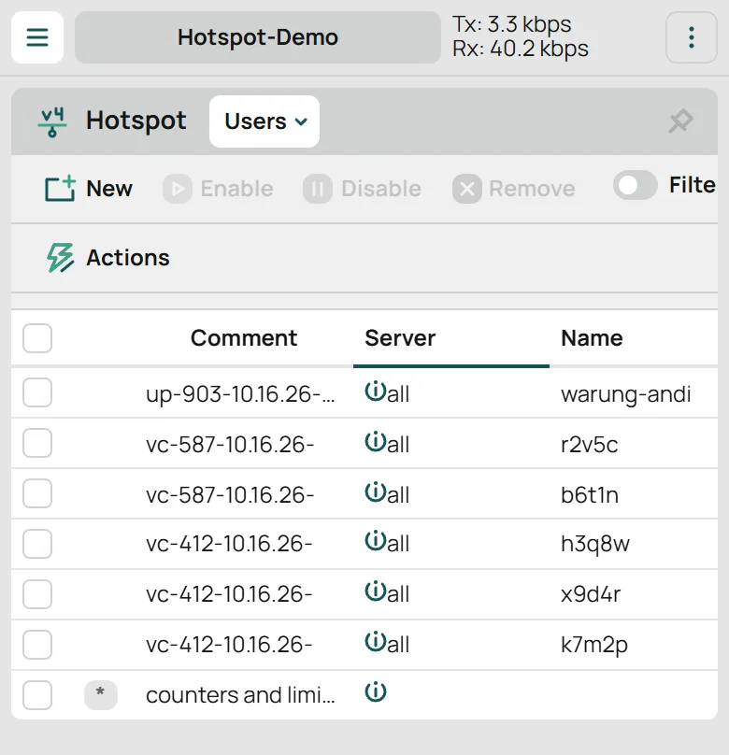Click vc-412 comment in k7m2p row
Image resolution: width=729 pixels, height=755 pixels.
point(229,645)
